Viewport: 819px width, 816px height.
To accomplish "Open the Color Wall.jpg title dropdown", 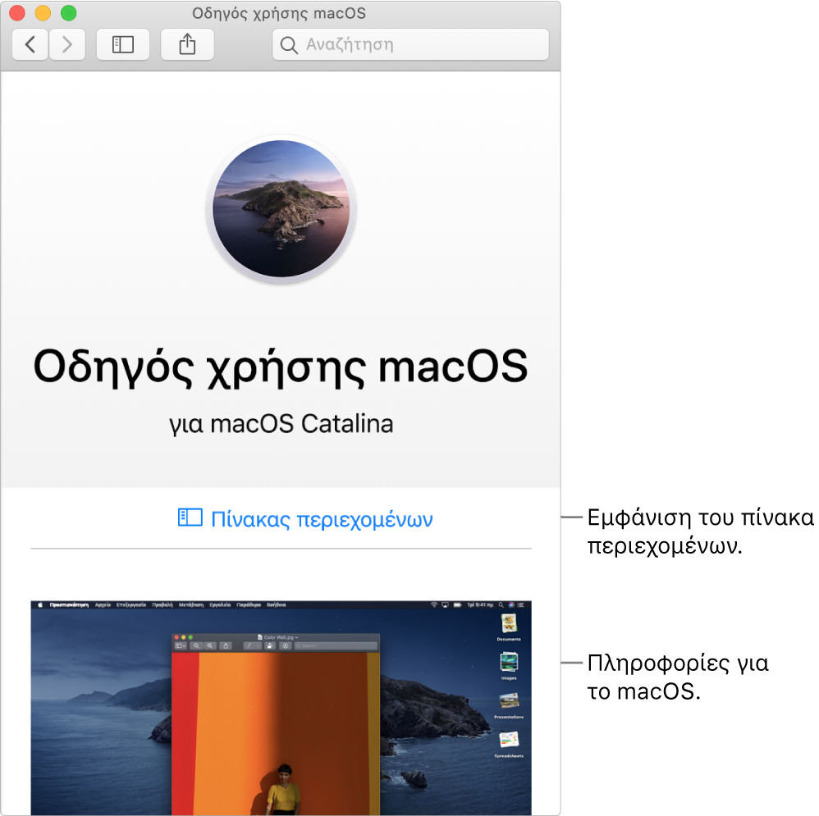I will coord(296,636).
